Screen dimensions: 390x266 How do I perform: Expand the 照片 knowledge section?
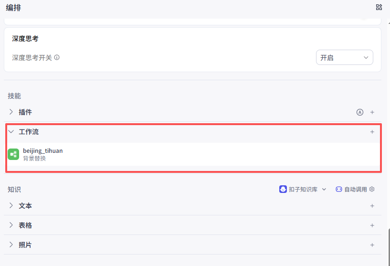11,245
